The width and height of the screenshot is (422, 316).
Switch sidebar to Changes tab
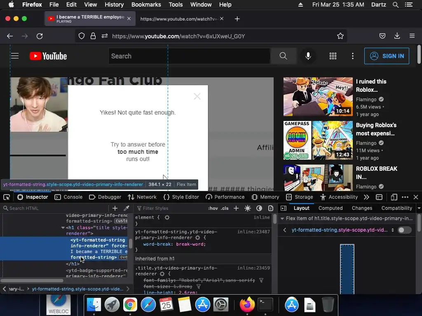click(362, 208)
